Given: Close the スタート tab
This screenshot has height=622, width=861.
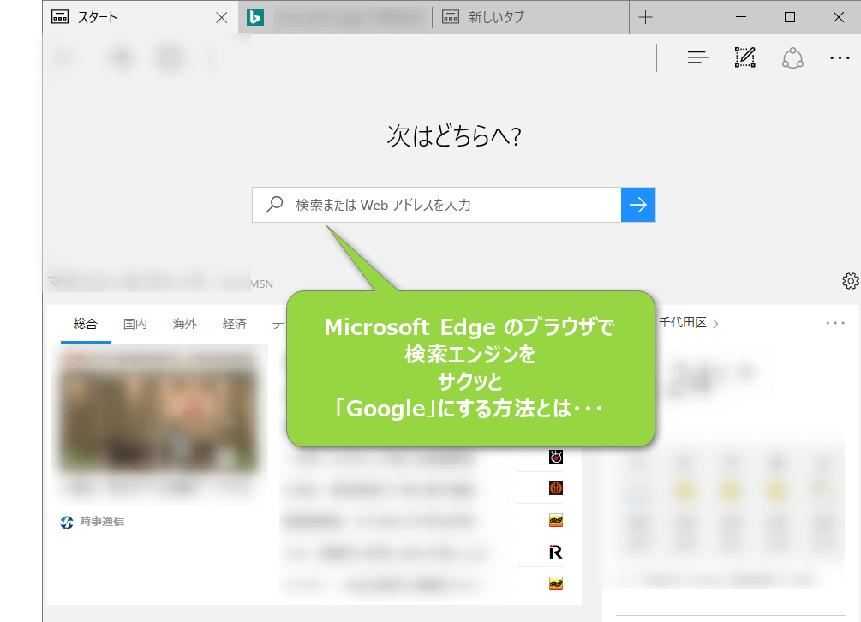Looking at the screenshot, I should point(221,17).
